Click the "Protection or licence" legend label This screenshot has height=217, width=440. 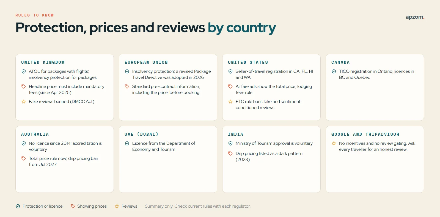pyautogui.click(x=43, y=206)
